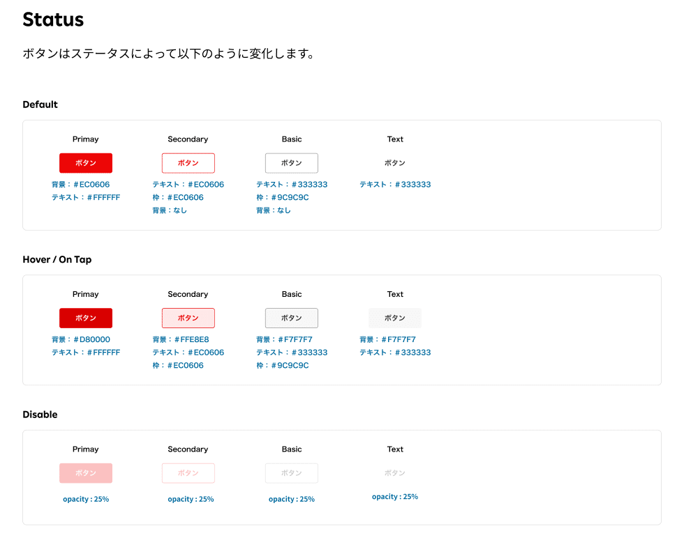684x540 pixels.
Task: Click the Default Secondary outlined ボタン button
Action: pyautogui.click(x=188, y=163)
